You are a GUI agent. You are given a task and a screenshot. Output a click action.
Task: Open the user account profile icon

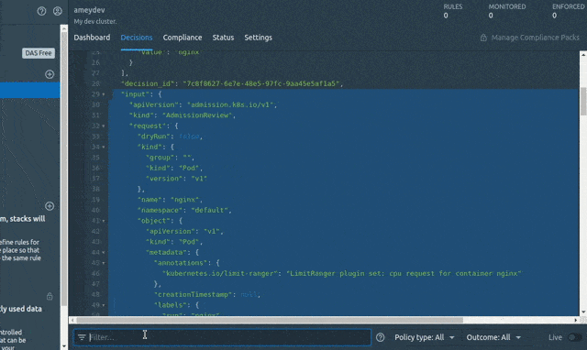[x=57, y=11]
